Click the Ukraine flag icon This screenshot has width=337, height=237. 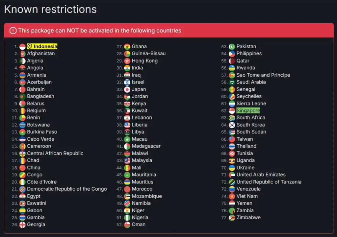click(x=232, y=168)
